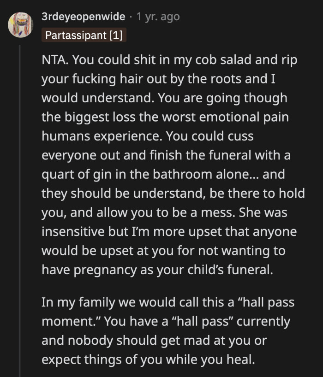Screen dimensions: 323x377
Task: Click the phrase hall pass moment
Action: 263,302
